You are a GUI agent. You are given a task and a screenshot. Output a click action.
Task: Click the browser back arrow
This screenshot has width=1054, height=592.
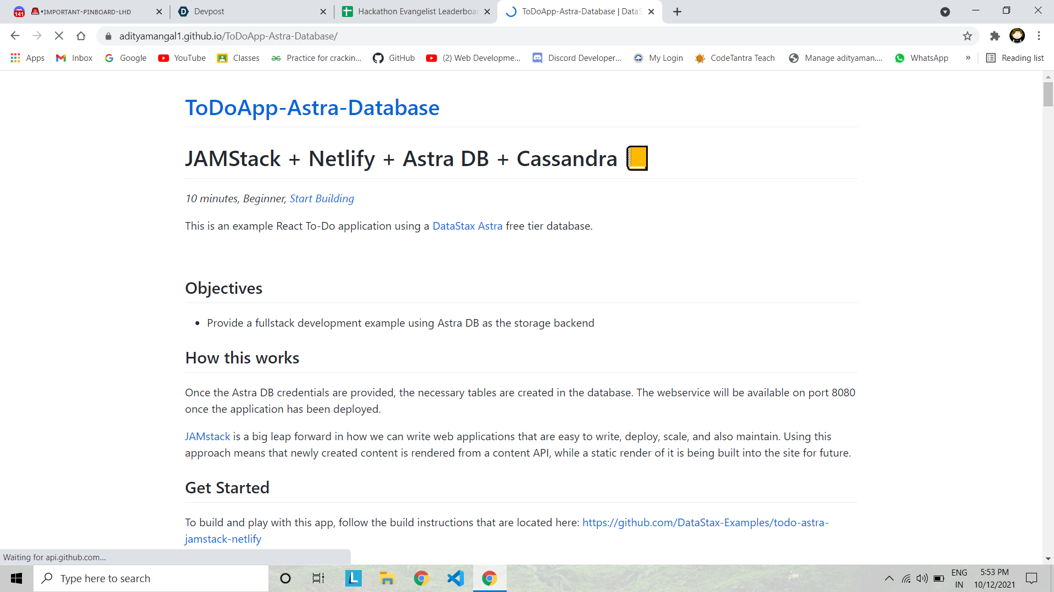15,36
